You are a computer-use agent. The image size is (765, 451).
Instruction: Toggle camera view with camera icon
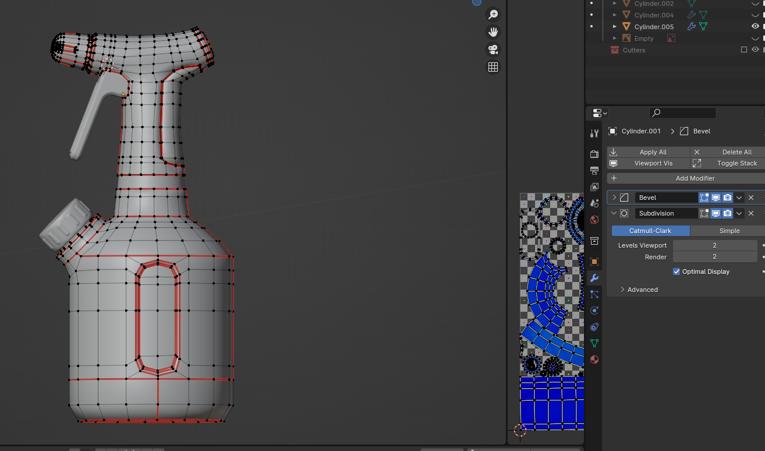(493, 50)
